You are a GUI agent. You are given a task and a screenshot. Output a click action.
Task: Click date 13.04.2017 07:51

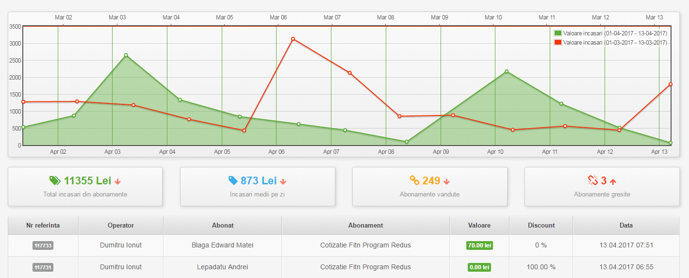pyautogui.click(x=626, y=245)
